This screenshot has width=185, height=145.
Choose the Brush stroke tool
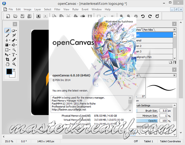(7, 35)
